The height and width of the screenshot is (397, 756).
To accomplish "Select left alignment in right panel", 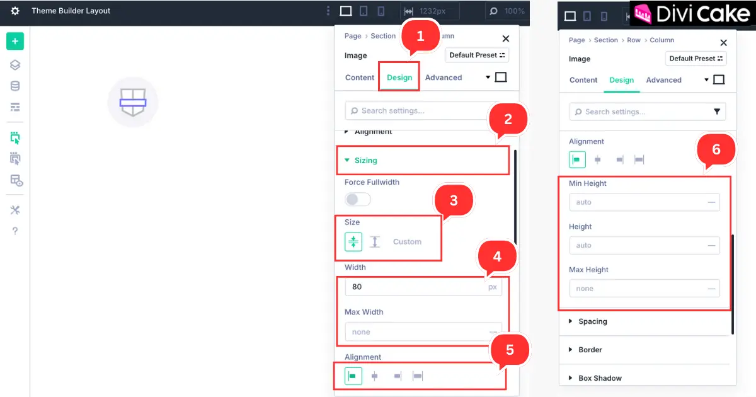I will 577,159.
